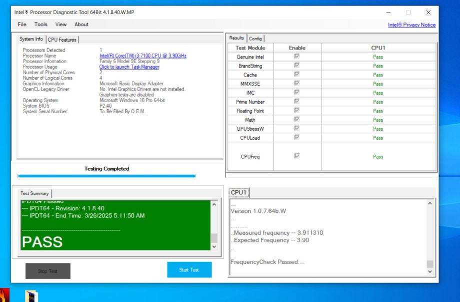Screen dimensions: 460x302
Task: Open the flame desktop icon
Action: (x=4, y=295)
